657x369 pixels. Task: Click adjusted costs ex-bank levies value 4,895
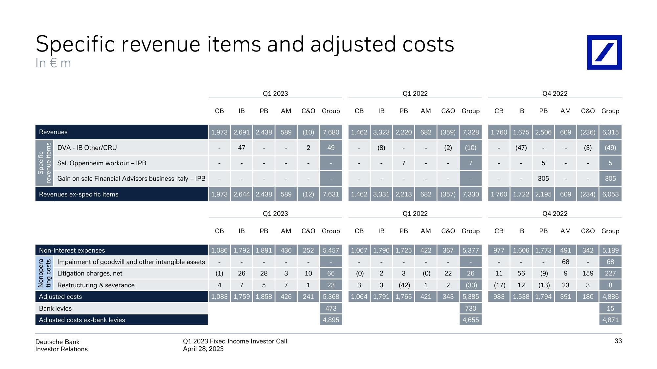click(331, 320)
